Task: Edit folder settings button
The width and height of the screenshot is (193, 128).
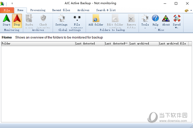Action: 115,21
